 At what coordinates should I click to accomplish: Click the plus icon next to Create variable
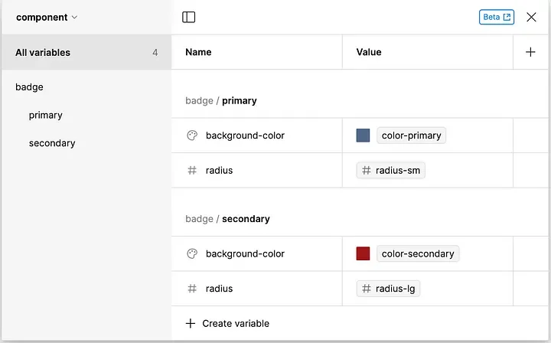click(x=191, y=323)
